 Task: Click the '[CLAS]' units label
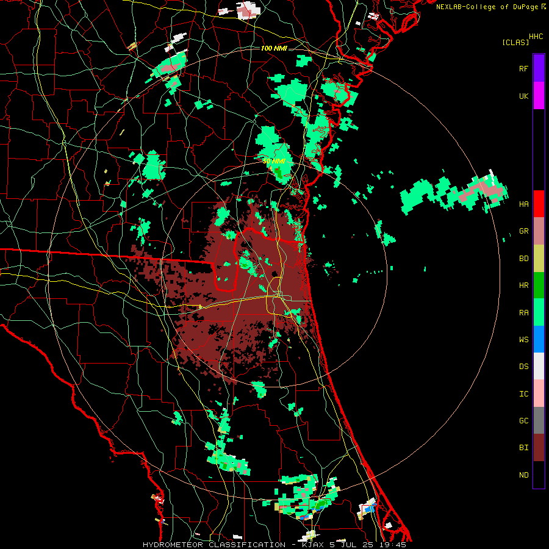point(515,42)
